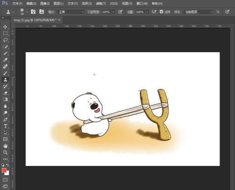The height and width of the screenshot is (190, 235).
Task: Open the 文件(F) menu
Action: (x=17, y=3)
